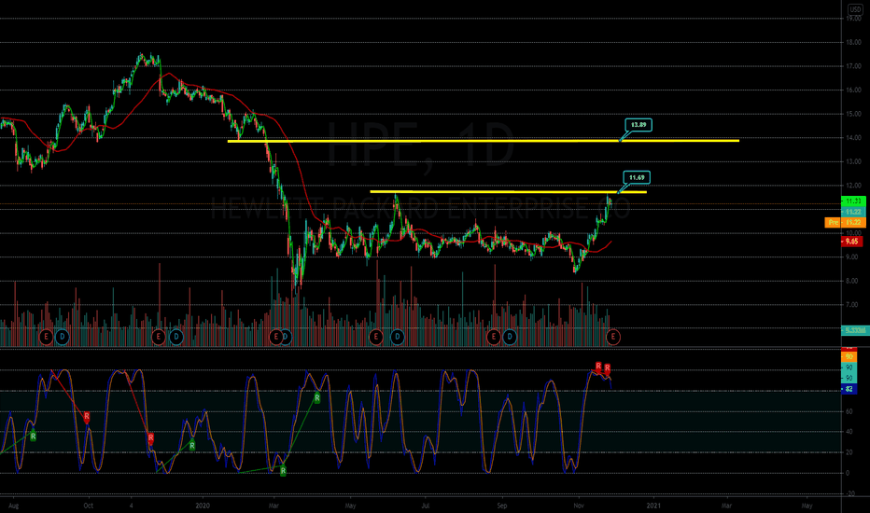Select the E marker between May and Jul
This screenshot has width=870, height=513.
[376, 336]
